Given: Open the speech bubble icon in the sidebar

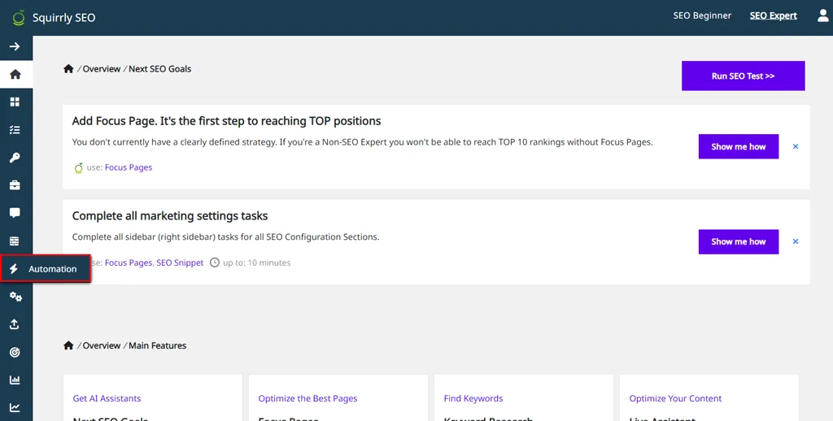Looking at the screenshot, I should pyautogui.click(x=15, y=213).
